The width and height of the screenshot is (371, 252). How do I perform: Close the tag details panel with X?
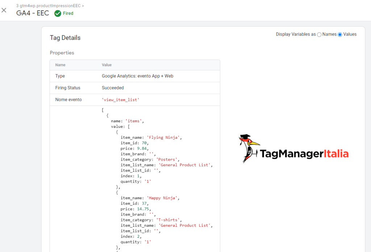pos(4,10)
